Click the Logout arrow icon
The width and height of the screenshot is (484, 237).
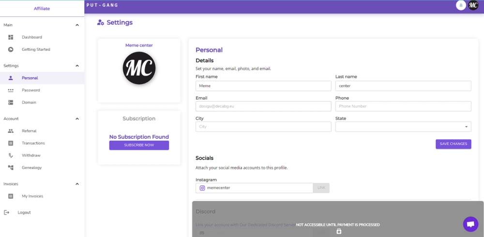tap(6, 212)
